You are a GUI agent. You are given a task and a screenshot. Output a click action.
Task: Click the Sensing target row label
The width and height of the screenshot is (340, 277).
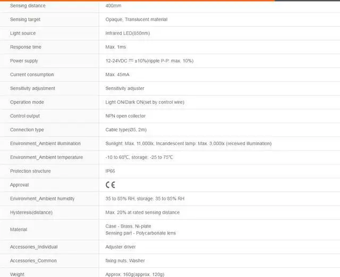25,20
